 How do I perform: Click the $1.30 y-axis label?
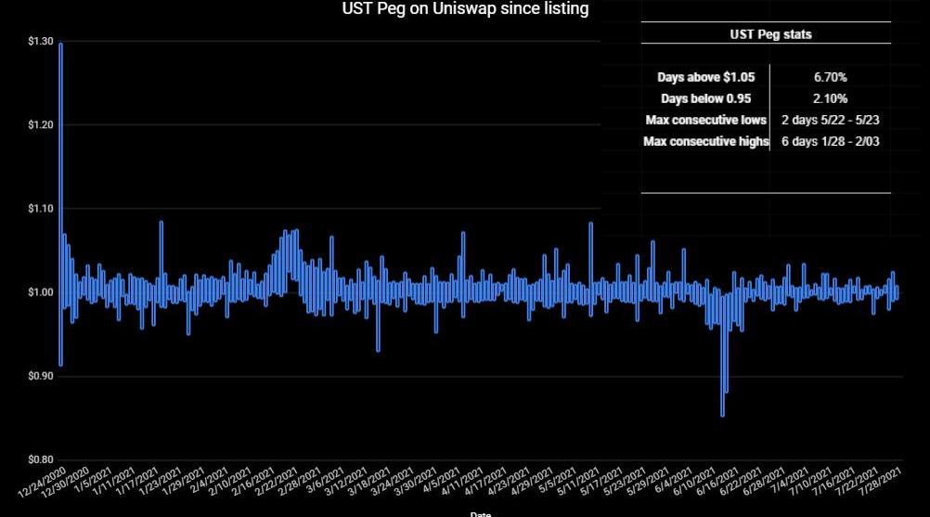click(40, 42)
